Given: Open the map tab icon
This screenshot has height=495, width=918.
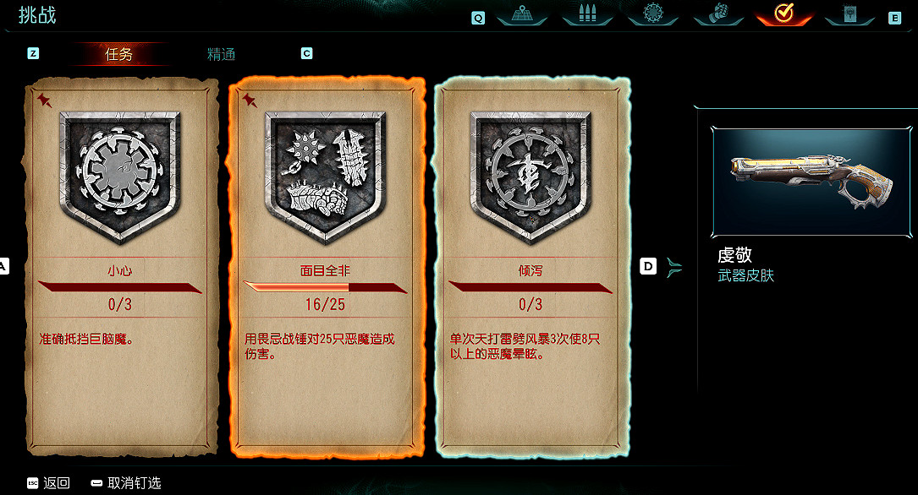Looking at the screenshot, I should (x=522, y=14).
